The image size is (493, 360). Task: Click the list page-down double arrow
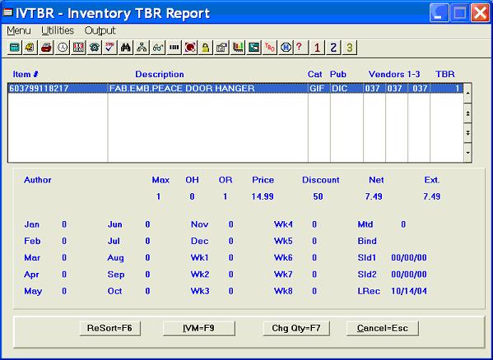[x=467, y=133]
